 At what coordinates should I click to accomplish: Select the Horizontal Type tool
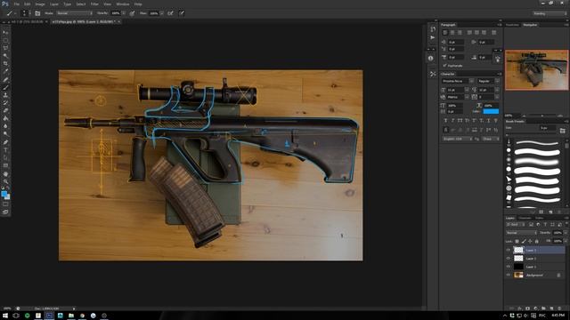point(5,150)
